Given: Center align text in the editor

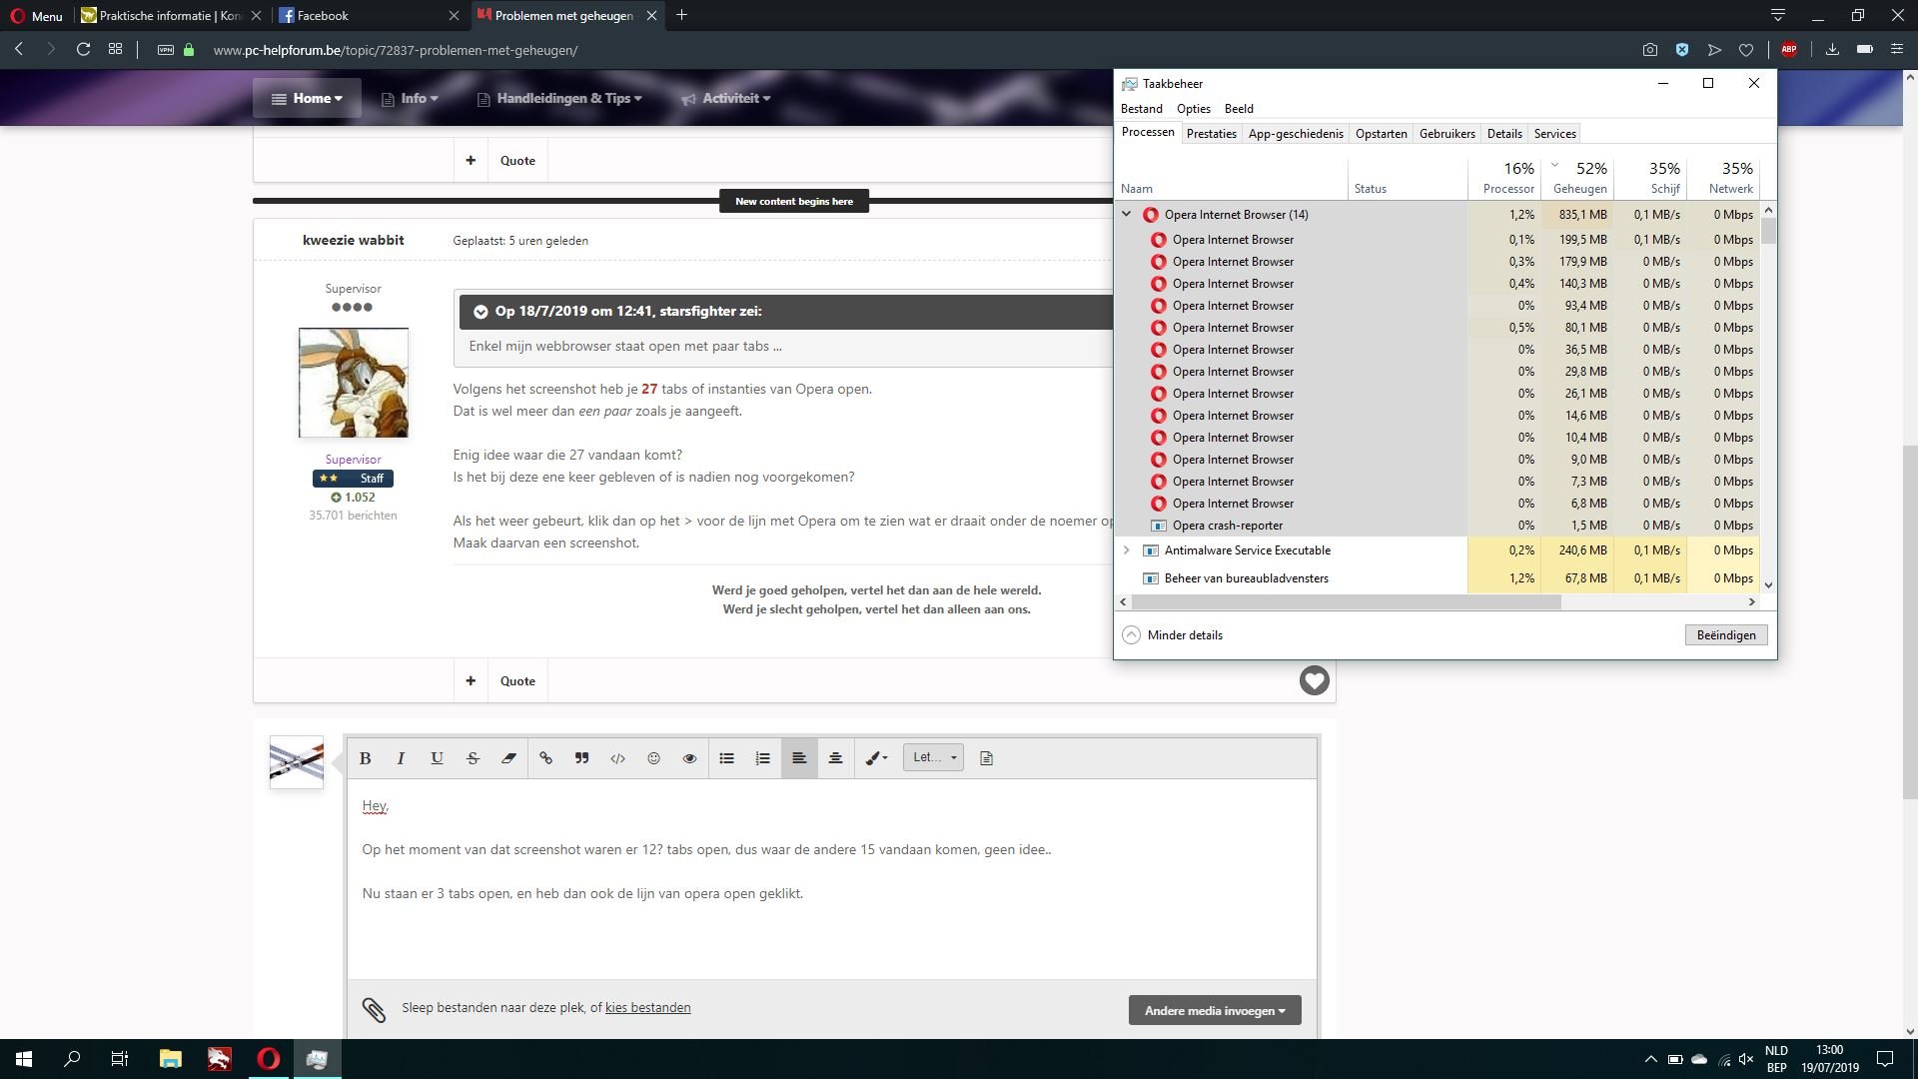Looking at the screenshot, I should pyautogui.click(x=835, y=758).
